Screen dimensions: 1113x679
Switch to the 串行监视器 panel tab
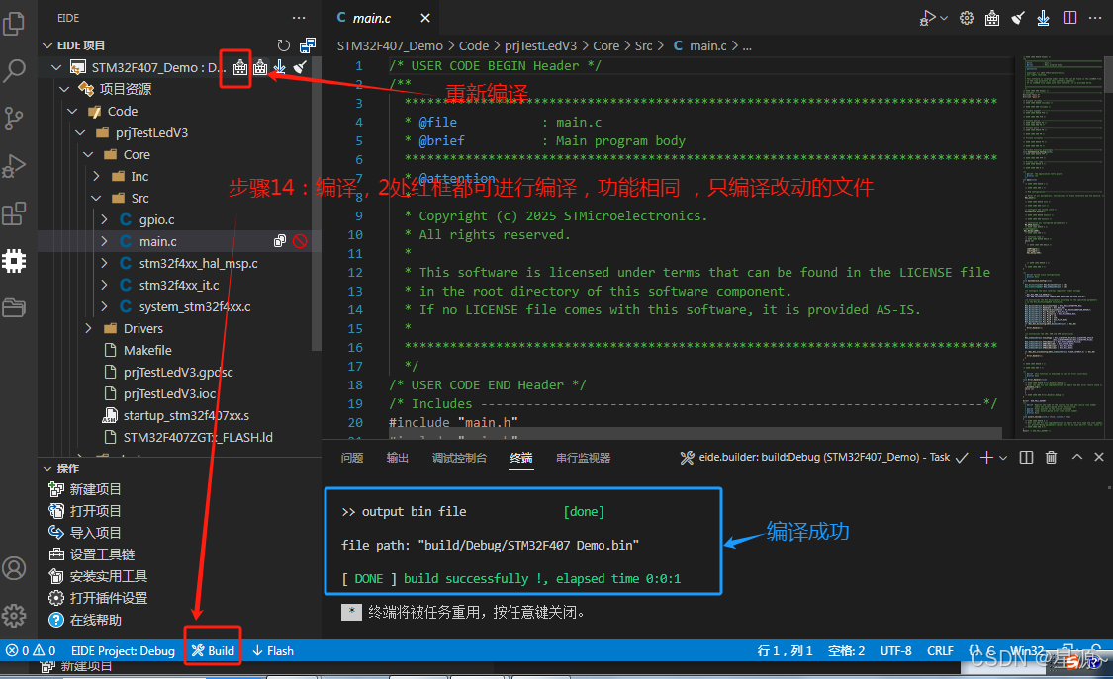click(x=584, y=458)
